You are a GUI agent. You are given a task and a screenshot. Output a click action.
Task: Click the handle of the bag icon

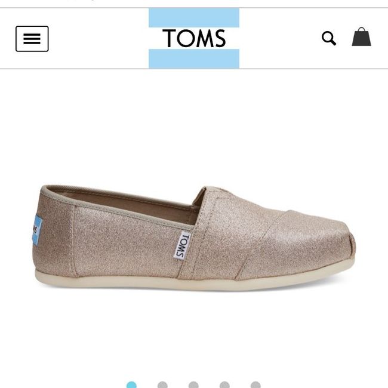click(362, 30)
